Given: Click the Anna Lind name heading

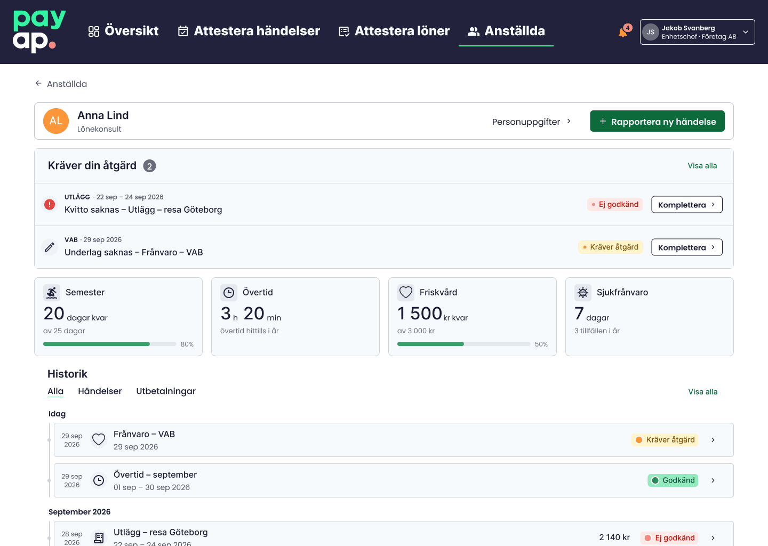Looking at the screenshot, I should (103, 115).
